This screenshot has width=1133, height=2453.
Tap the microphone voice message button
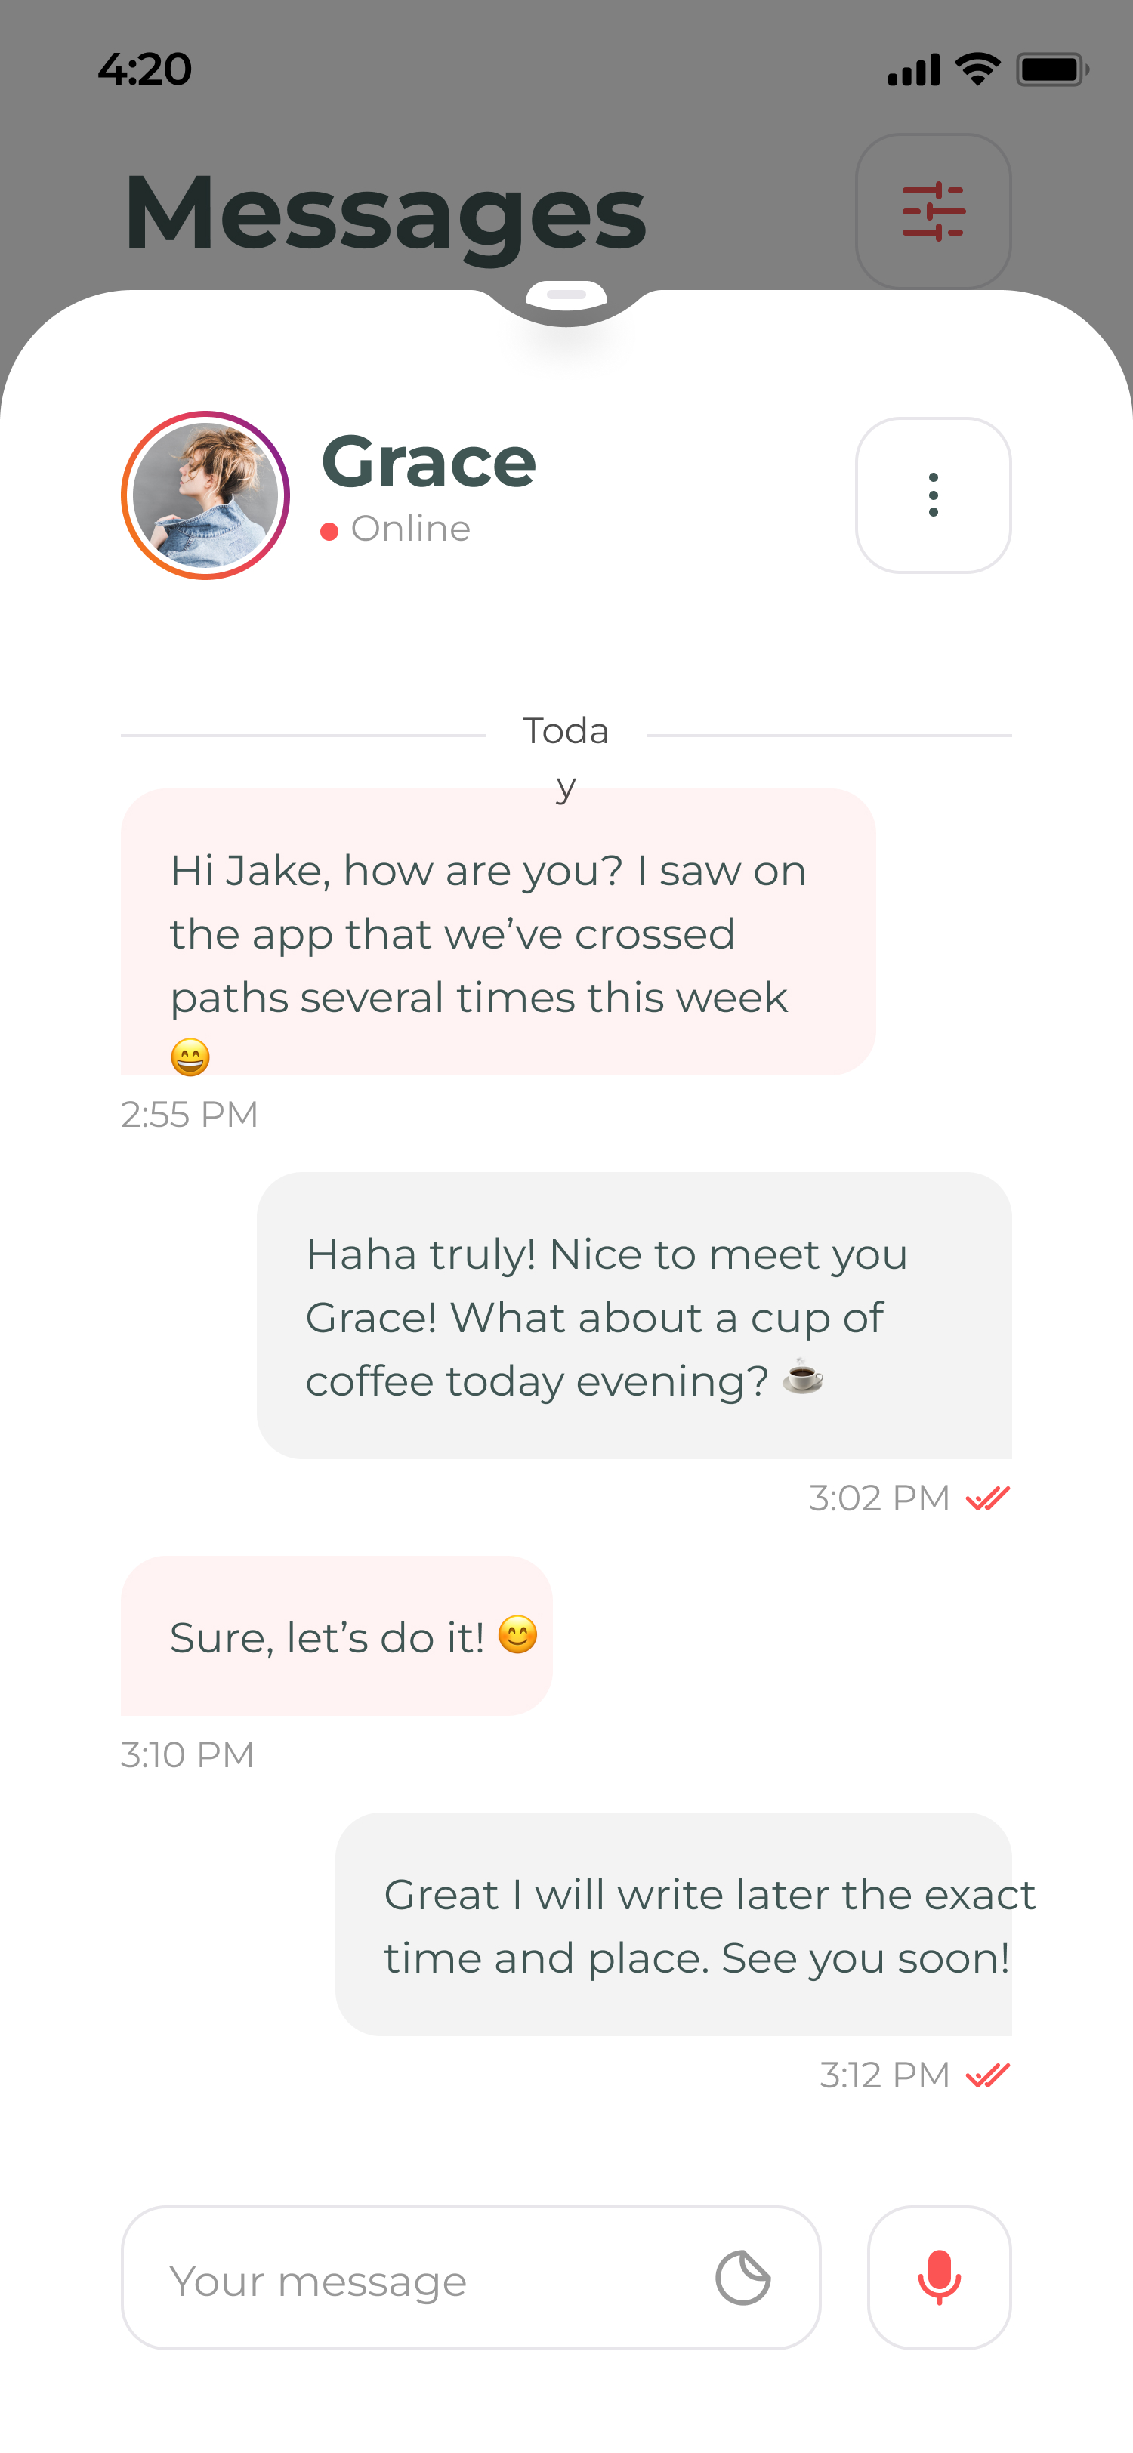pos(939,2277)
